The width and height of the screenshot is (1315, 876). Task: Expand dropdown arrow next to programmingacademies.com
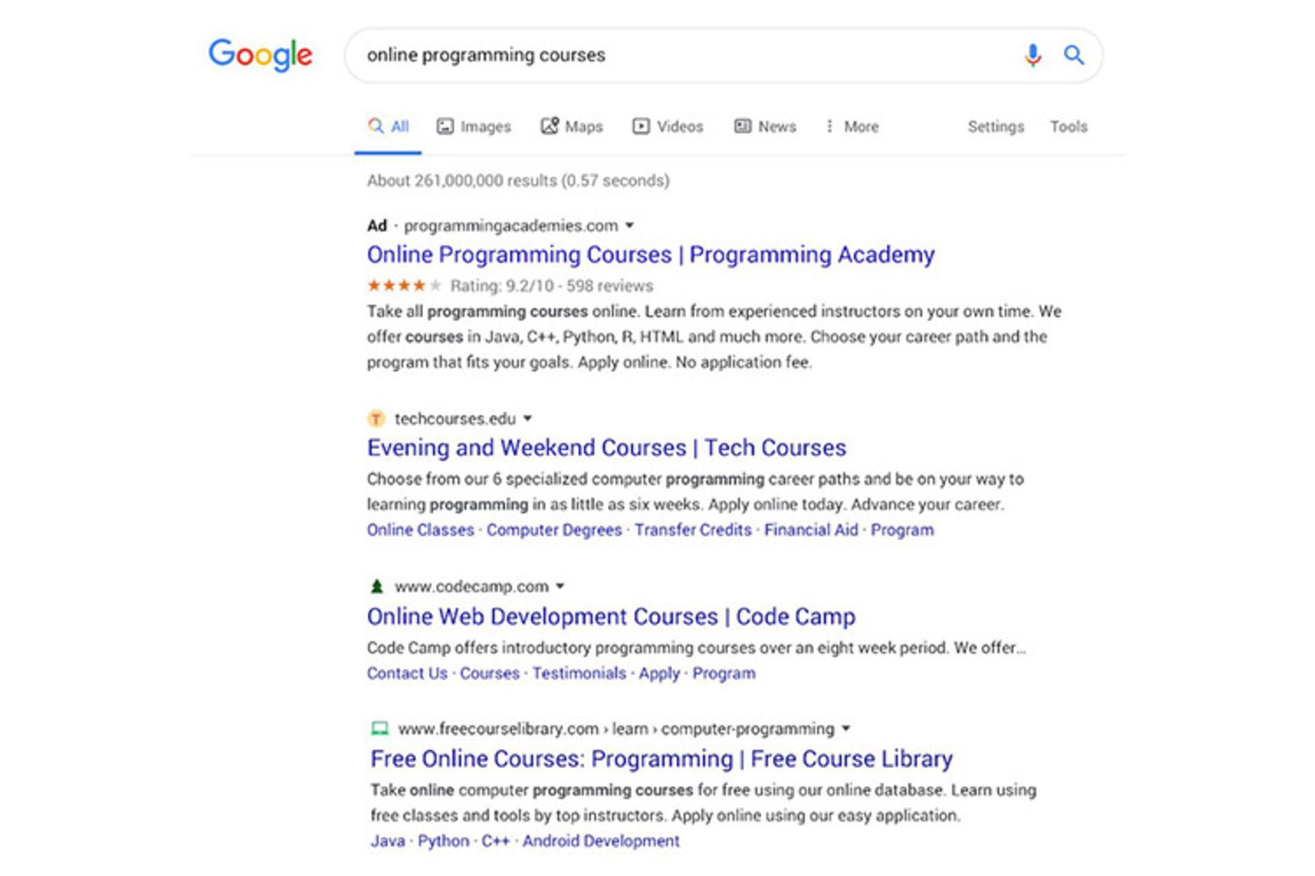coord(629,225)
